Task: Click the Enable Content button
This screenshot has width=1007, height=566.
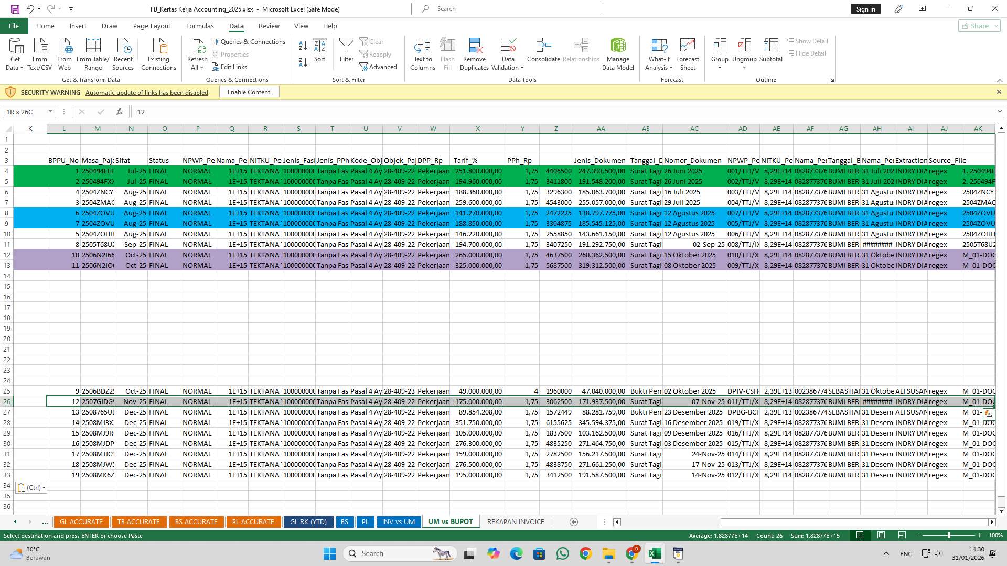Action: coord(249,92)
